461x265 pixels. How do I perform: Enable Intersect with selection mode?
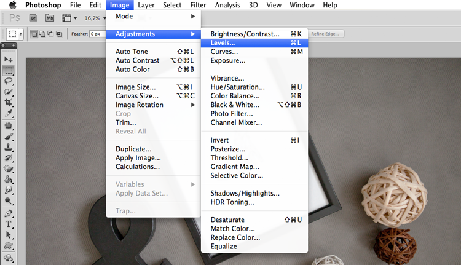(x=59, y=34)
